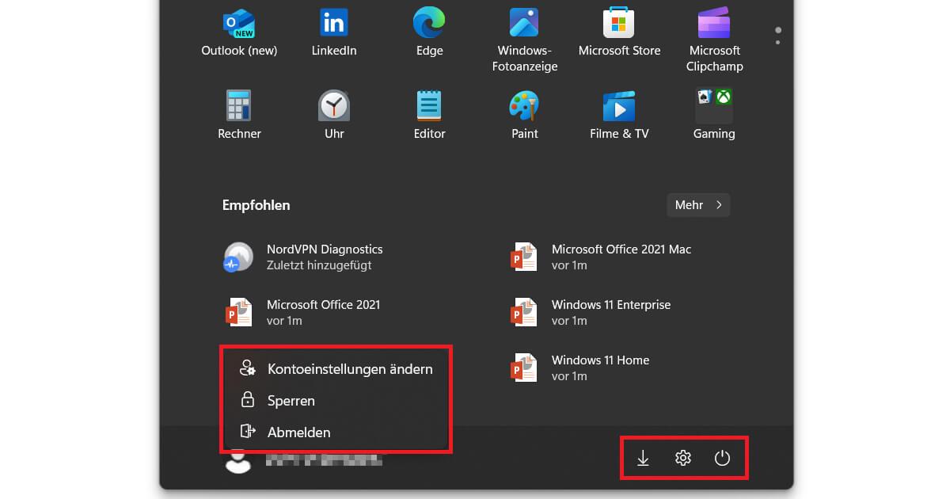Select Kontoeinstellungen ändern from the menu
This screenshot has height=499, width=950.
point(350,368)
